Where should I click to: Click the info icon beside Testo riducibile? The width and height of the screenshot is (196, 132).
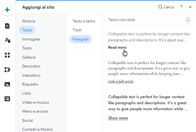pos(188,20)
